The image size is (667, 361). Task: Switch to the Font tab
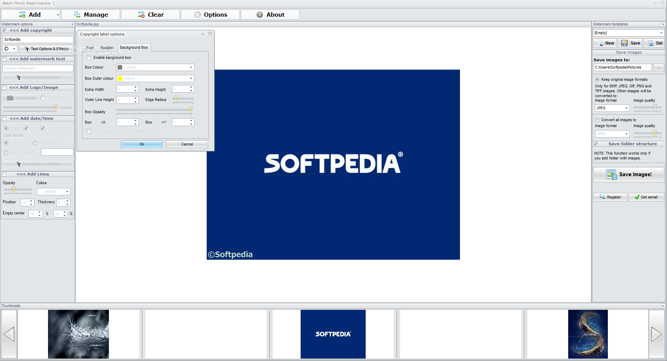pyautogui.click(x=90, y=48)
